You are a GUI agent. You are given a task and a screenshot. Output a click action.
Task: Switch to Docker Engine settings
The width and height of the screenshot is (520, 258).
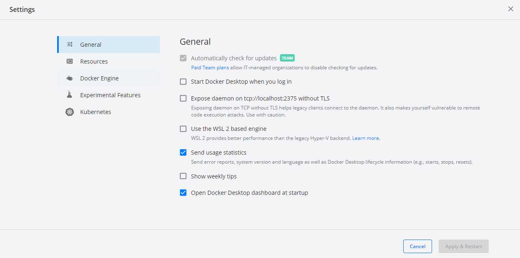[x=109, y=78]
